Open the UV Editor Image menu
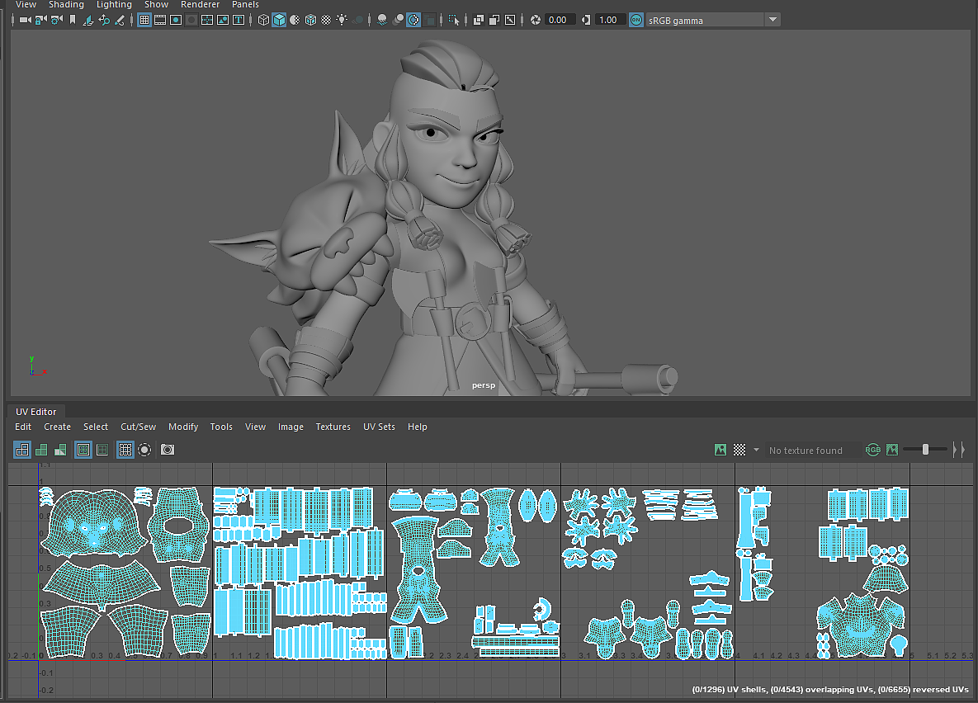Screen dimensions: 978x703 (291, 427)
